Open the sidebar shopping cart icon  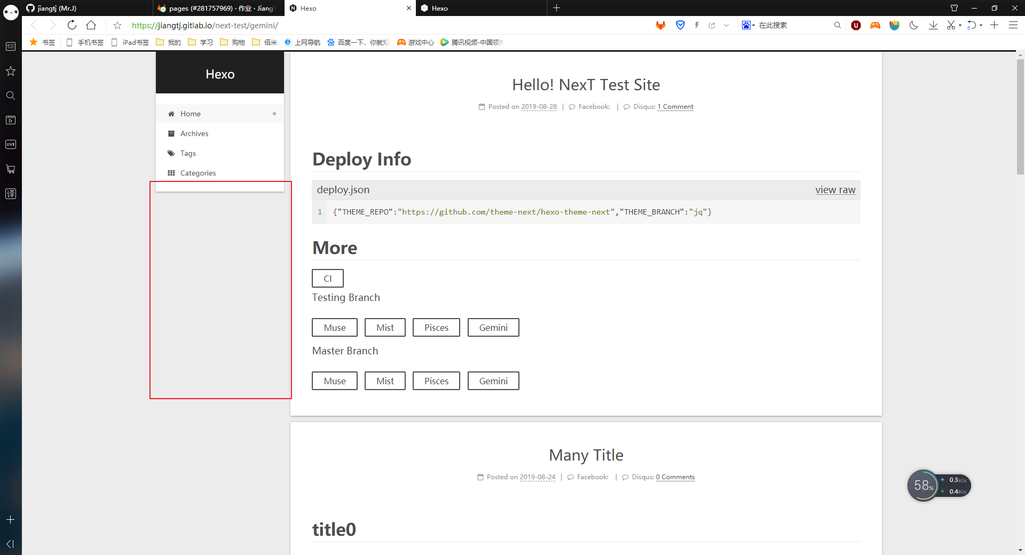[x=11, y=169]
